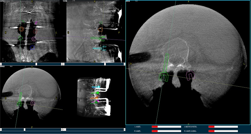Select the left orange circle marker in coronal view

pyautogui.click(x=21, y=29)
